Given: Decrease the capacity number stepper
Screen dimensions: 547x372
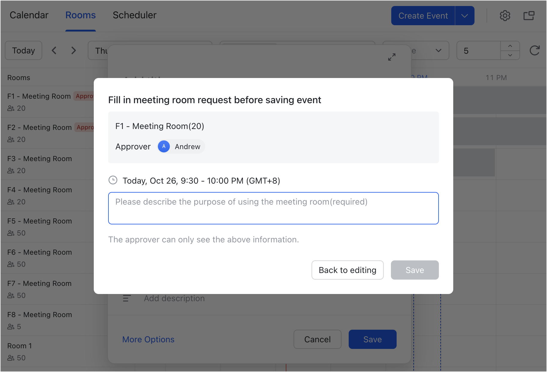Looking at the screenshot, I should pyautogui.click(x=510, y=55).
